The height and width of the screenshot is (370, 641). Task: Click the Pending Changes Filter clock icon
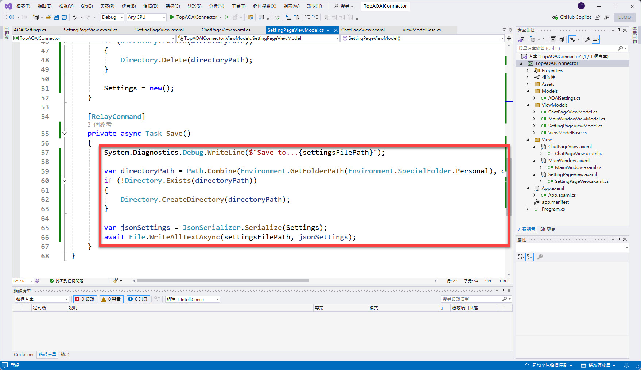pyautogui.click(x=533, y=39)
